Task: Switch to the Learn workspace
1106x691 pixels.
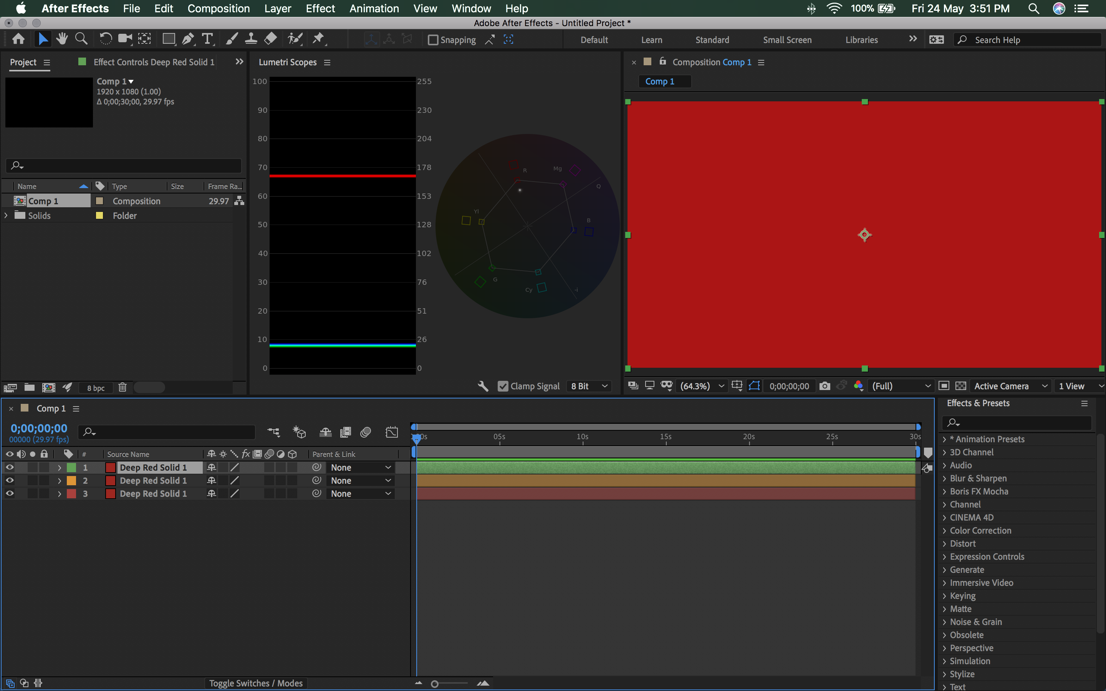Action: click(651, 40)
